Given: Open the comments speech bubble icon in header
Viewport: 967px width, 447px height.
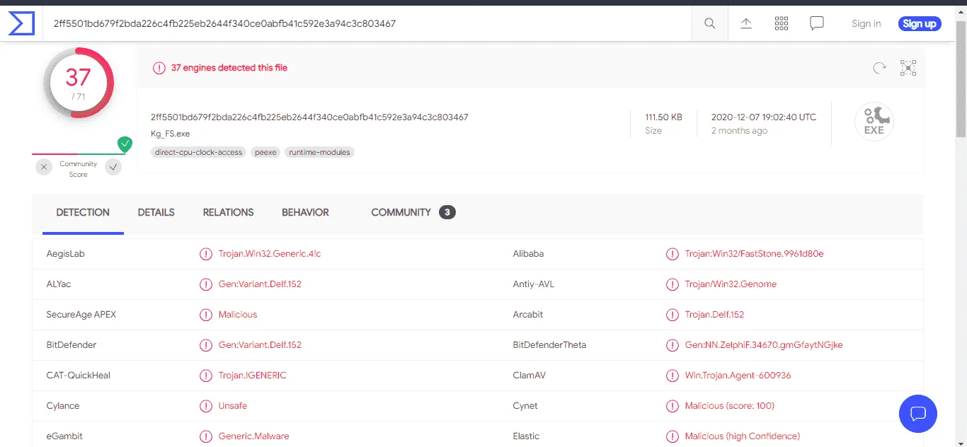Looking at the screenshot, I should [x=817, y=23].
